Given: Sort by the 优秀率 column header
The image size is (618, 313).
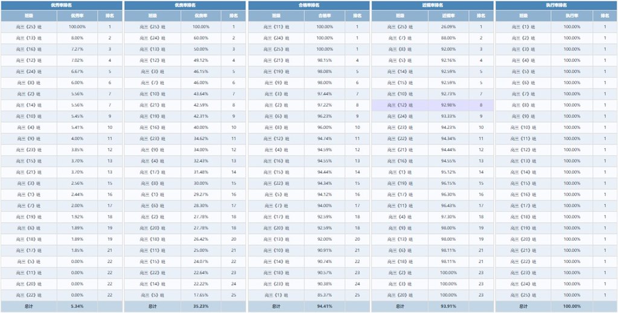Looking at the screenshot, I should tap(77, 16).
